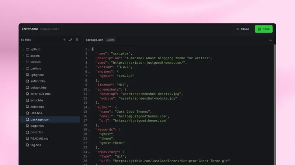
Task: Click the hello@justgoodthemes.com email string
Action: point(142,116)
